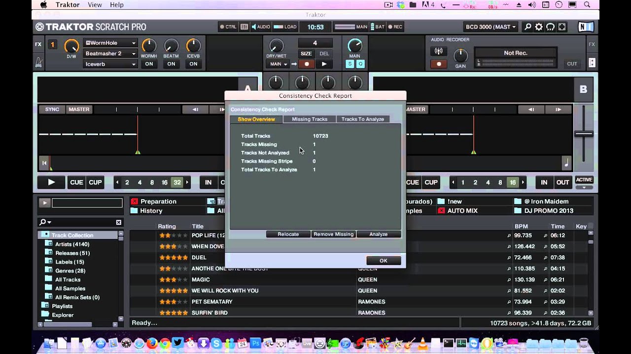Click the Preparation favorite folder icon
Screen dimensions: 631x354
[x=134, y=201]
